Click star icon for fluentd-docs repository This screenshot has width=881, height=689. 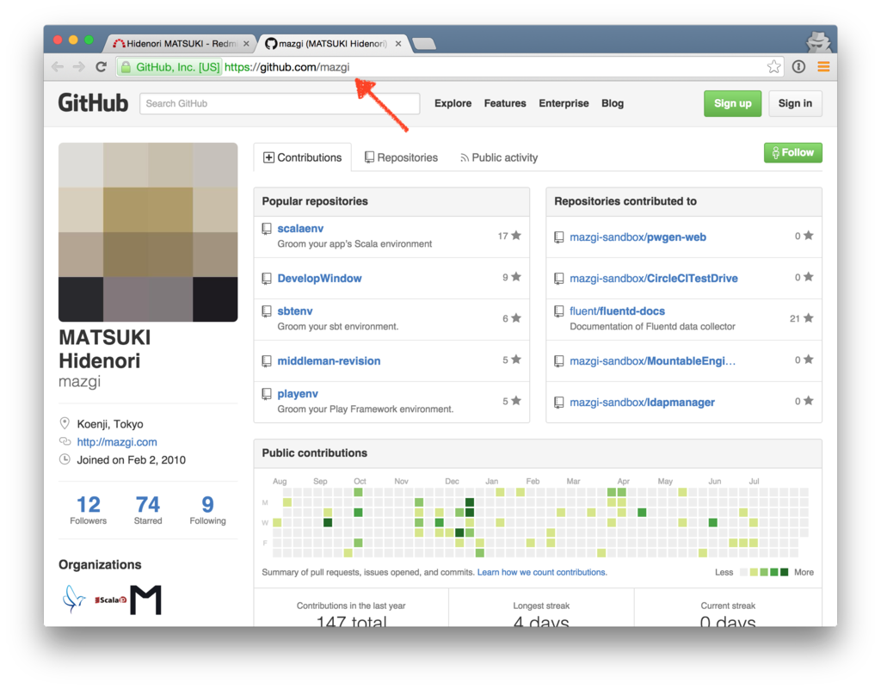coord(808,318)
